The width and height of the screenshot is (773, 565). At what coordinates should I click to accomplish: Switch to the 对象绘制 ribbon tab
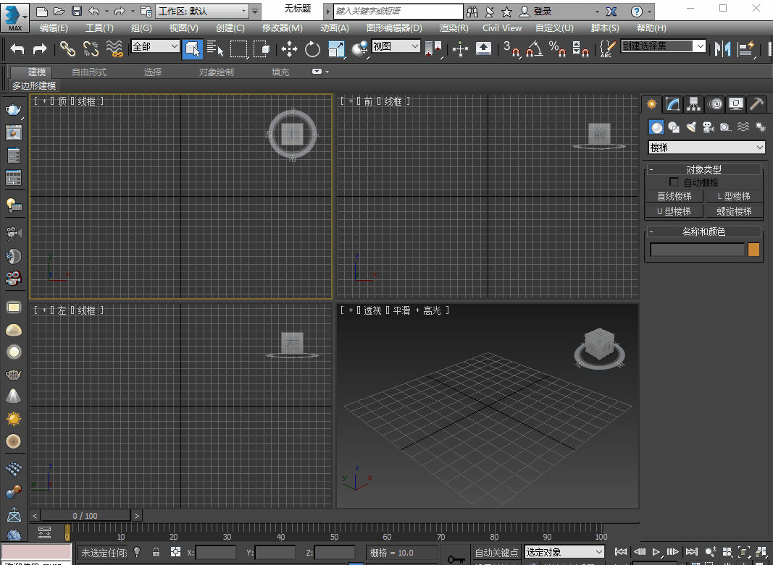point(217,72)
